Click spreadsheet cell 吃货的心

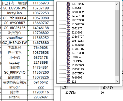coord(14,33)
